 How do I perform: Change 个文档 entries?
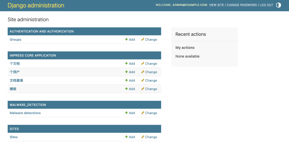click(149, 63)
